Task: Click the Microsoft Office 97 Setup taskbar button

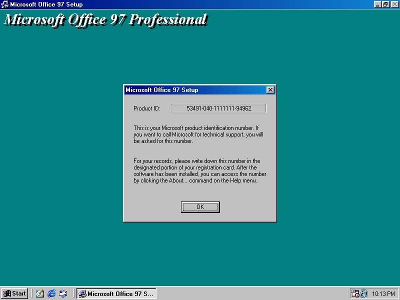Action: 116,293
